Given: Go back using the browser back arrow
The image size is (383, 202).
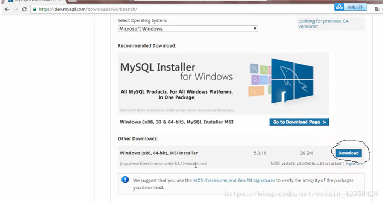Looking at the screenshot, I should pos(7,9).
